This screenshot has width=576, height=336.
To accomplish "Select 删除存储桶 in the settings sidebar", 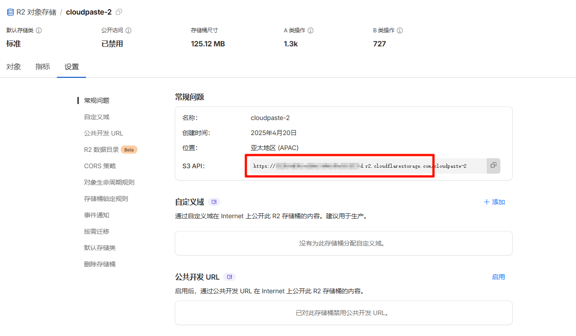I will point(100,264).
